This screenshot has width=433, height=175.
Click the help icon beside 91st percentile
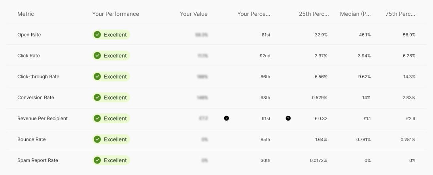[x=288, y=118]
